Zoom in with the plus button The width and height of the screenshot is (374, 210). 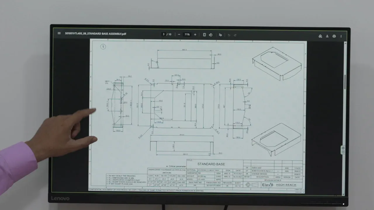coord(195,35)
